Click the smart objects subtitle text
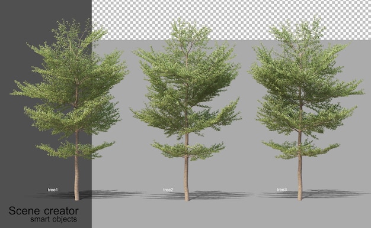This screenshot has height=228, width=371. click(x=54, y=219)
